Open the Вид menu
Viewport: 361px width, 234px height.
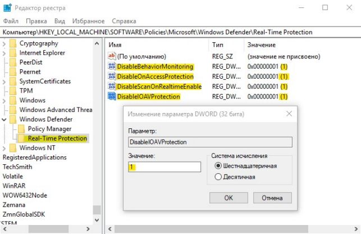click(60, 21)
